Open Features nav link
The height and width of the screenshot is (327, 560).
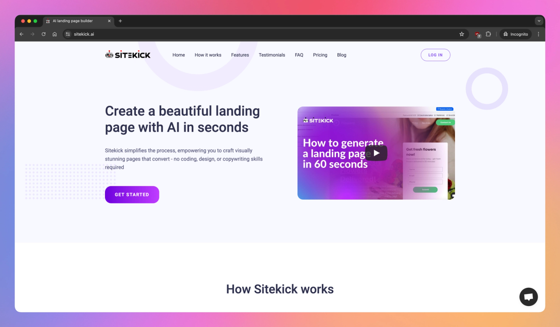[x=240, y=55]
